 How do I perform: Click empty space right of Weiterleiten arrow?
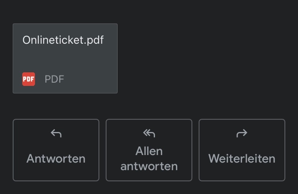click(x=266, y=134)
